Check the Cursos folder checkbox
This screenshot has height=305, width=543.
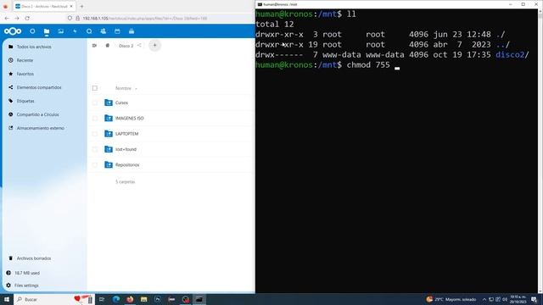[x=95, y=103]
